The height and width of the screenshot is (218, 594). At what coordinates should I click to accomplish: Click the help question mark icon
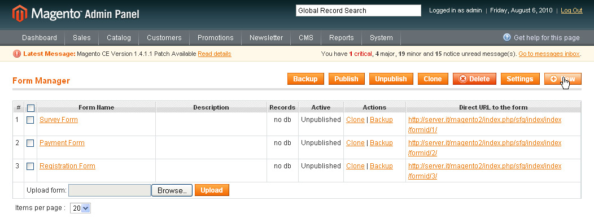(507, 37)
